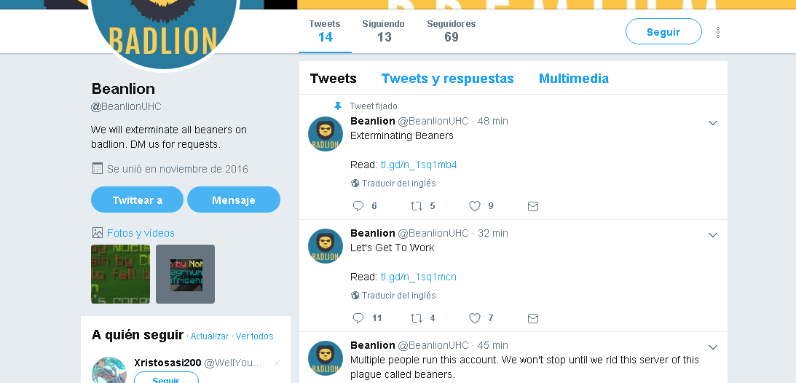Expand options chevron on 32 min tweet
This screenshot has height=383, width=796.
coord(713,235)
